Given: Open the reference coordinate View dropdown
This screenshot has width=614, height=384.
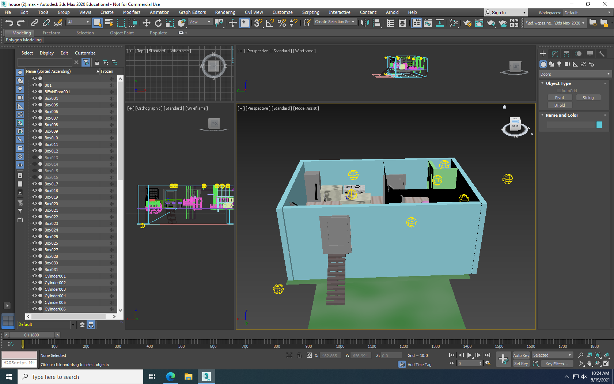Looking at the screenshot, I should coord(200,22).
